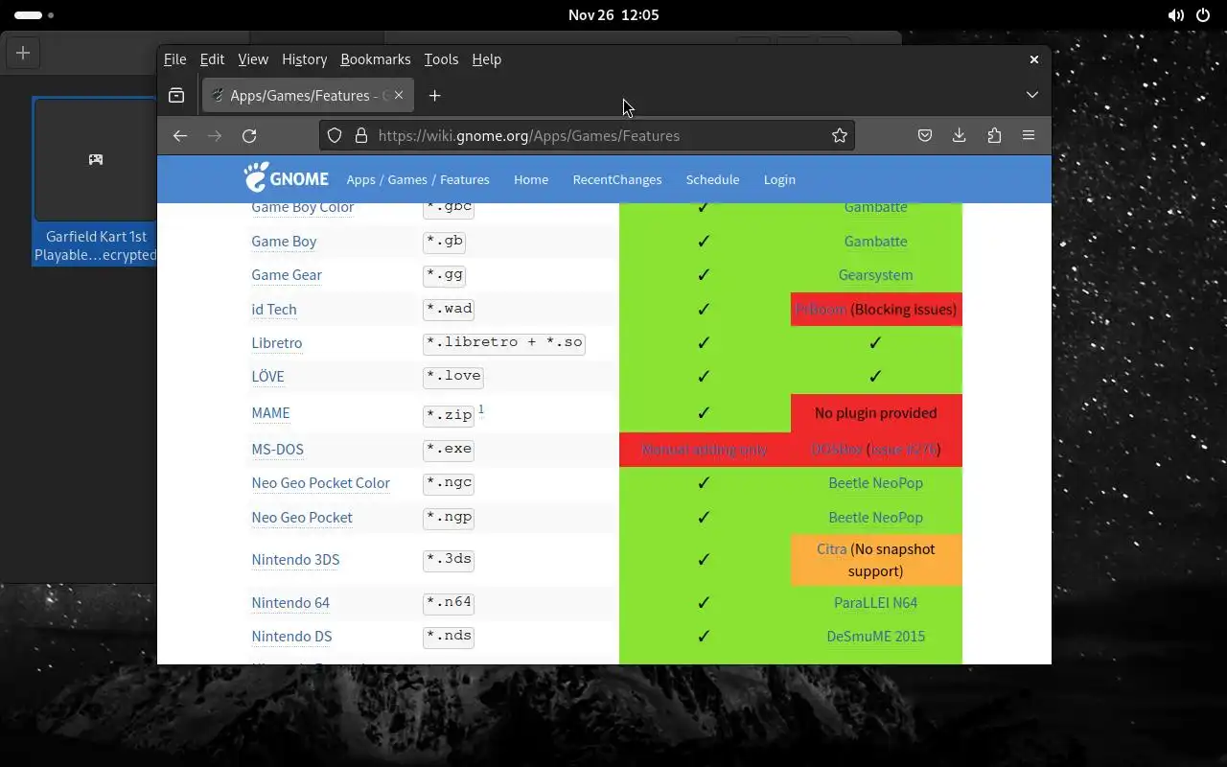The width and height of the screenshot is (1227, 767).
Task: Bookmark the page with the star icon
Action: tap(840, 136)
